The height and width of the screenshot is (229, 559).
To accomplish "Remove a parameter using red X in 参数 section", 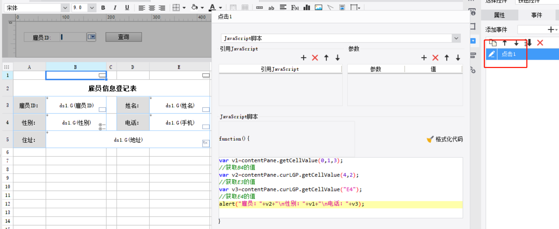I will click(435, 58).
